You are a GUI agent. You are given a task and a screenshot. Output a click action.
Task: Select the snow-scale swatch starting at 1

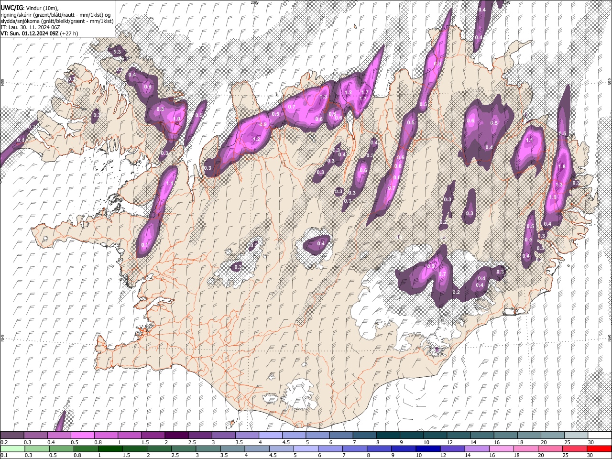[x=130, y=436]
